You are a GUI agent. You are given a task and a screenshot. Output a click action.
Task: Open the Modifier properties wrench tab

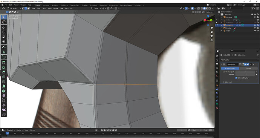[x=217, y=89]
